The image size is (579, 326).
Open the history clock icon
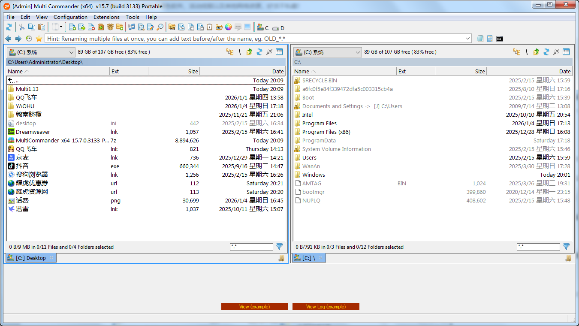[29, 39]
